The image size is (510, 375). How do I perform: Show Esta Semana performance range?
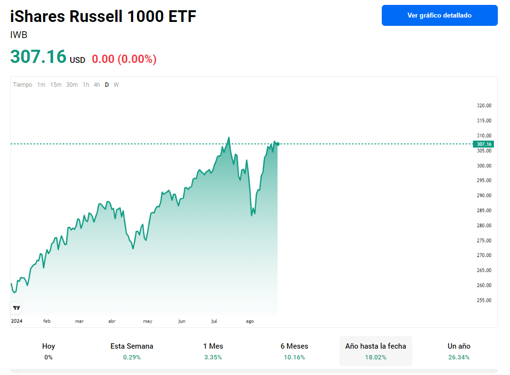[132, 351]
